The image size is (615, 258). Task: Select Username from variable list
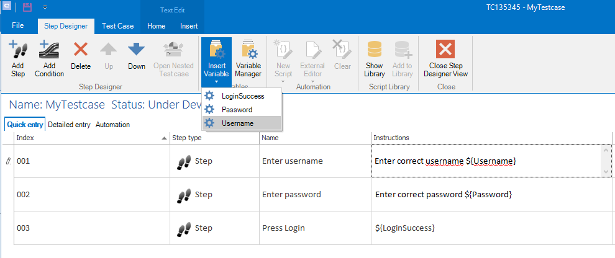237,123
